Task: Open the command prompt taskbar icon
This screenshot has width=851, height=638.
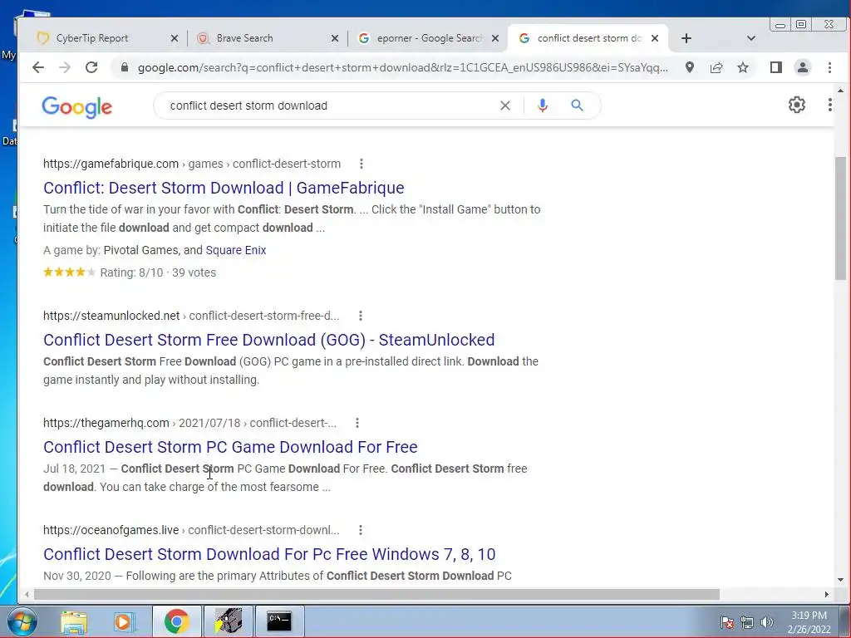Action: click(279, 621)
